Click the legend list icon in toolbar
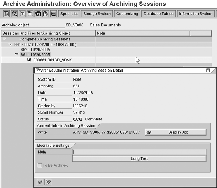 click(7, 14)
